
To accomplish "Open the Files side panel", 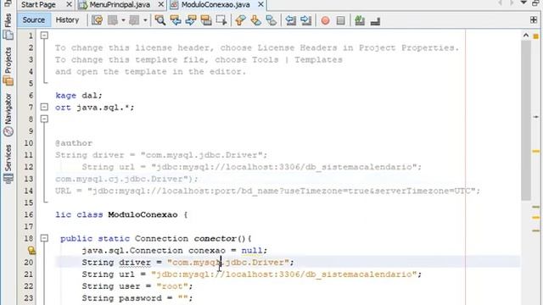I will [x=8, y=26].
